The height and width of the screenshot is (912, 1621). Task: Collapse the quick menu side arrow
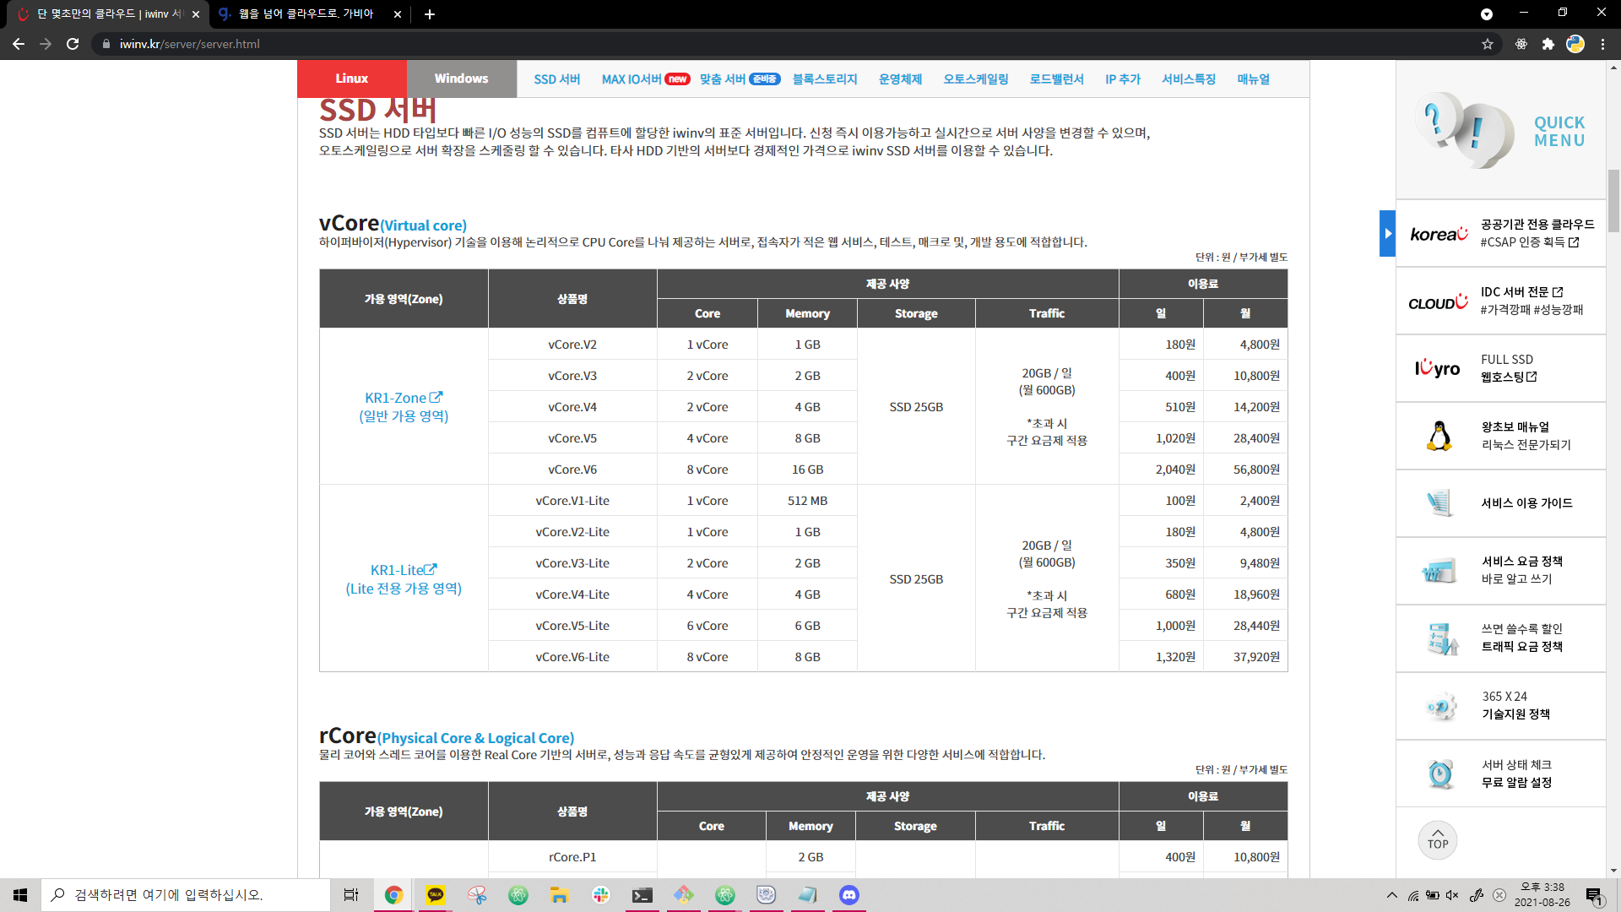(1387, 234)
